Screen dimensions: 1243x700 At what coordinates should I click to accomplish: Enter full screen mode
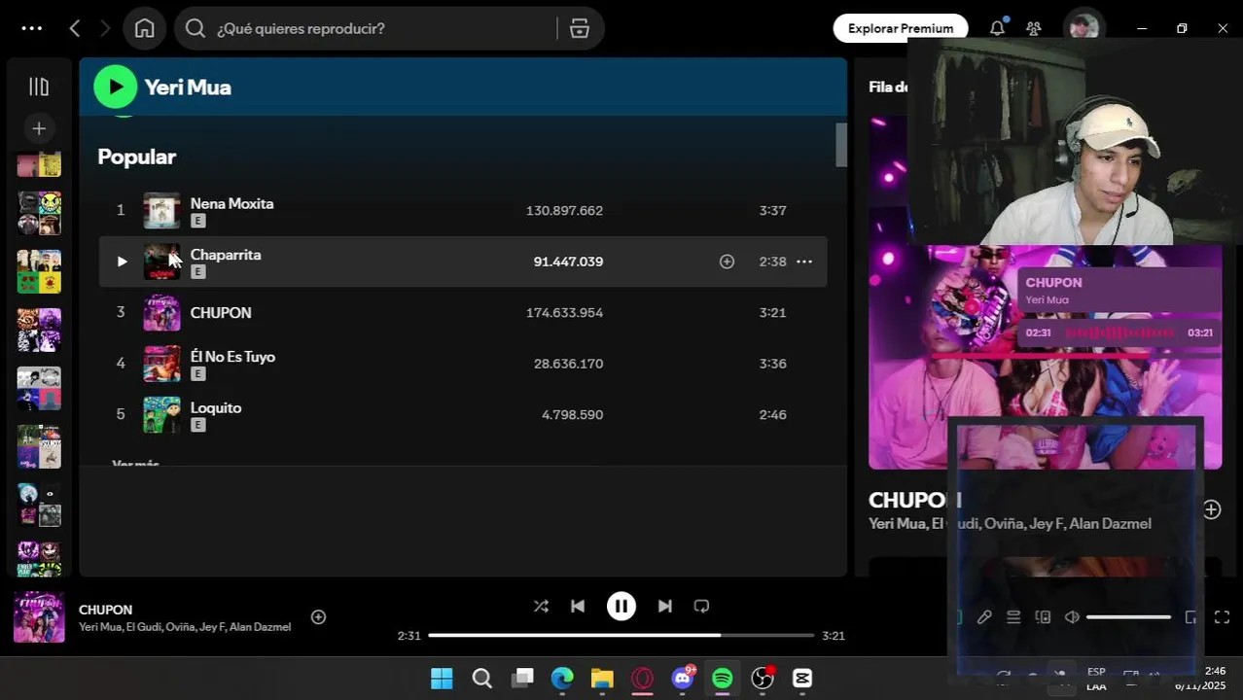point(1222,617)
